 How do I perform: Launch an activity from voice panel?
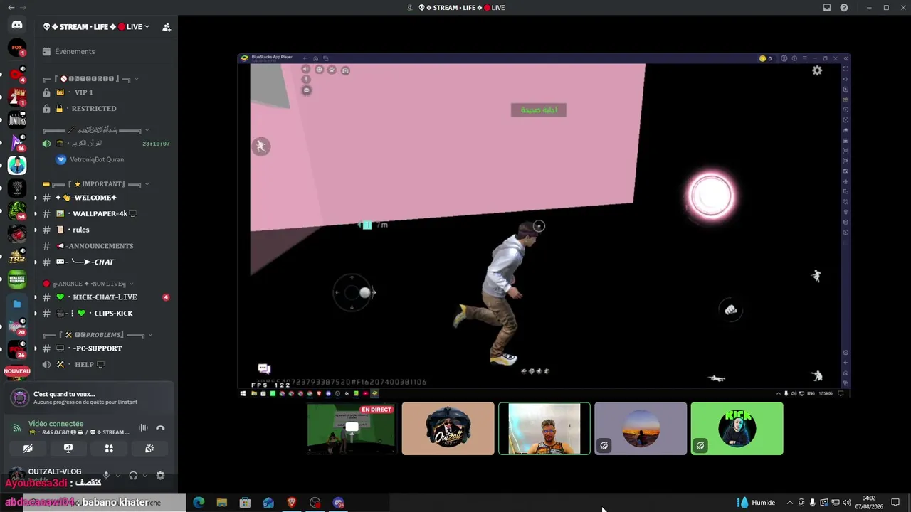pos(109,449)
